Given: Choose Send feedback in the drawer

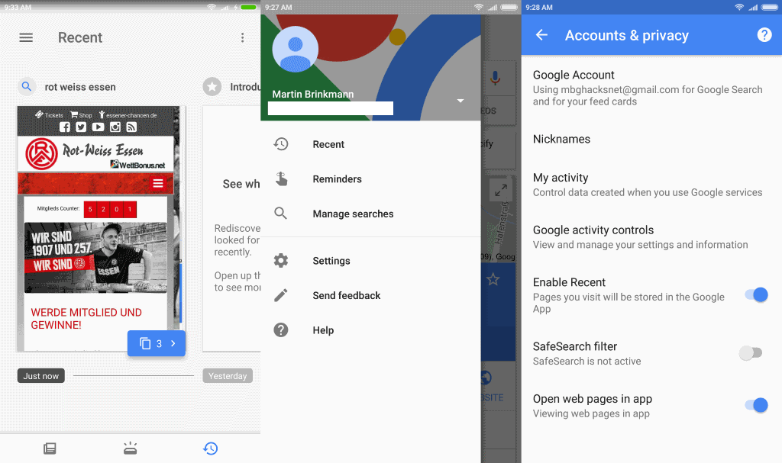Looking at the screenshot, I should [x=370, y=295].
